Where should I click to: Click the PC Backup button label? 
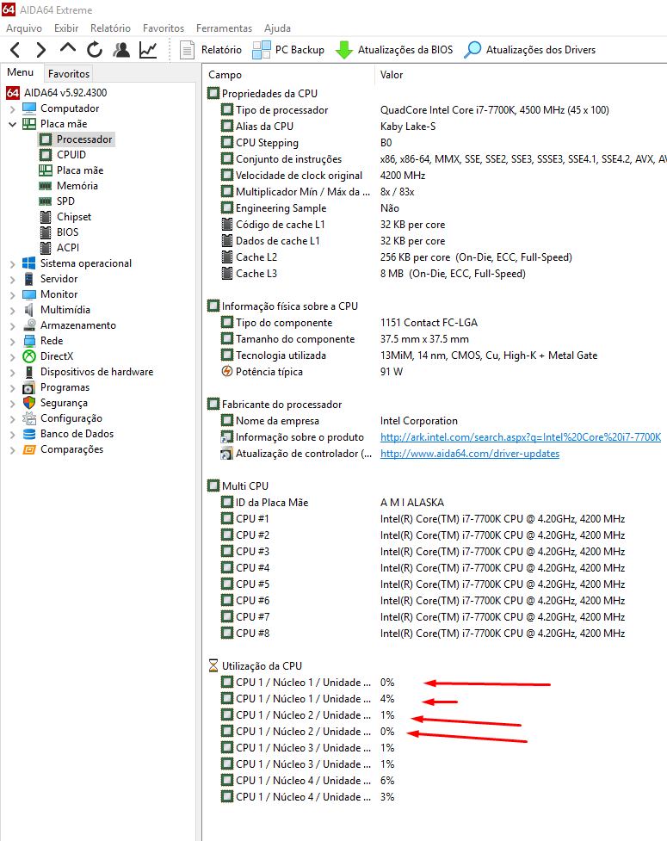coord(300,50)
